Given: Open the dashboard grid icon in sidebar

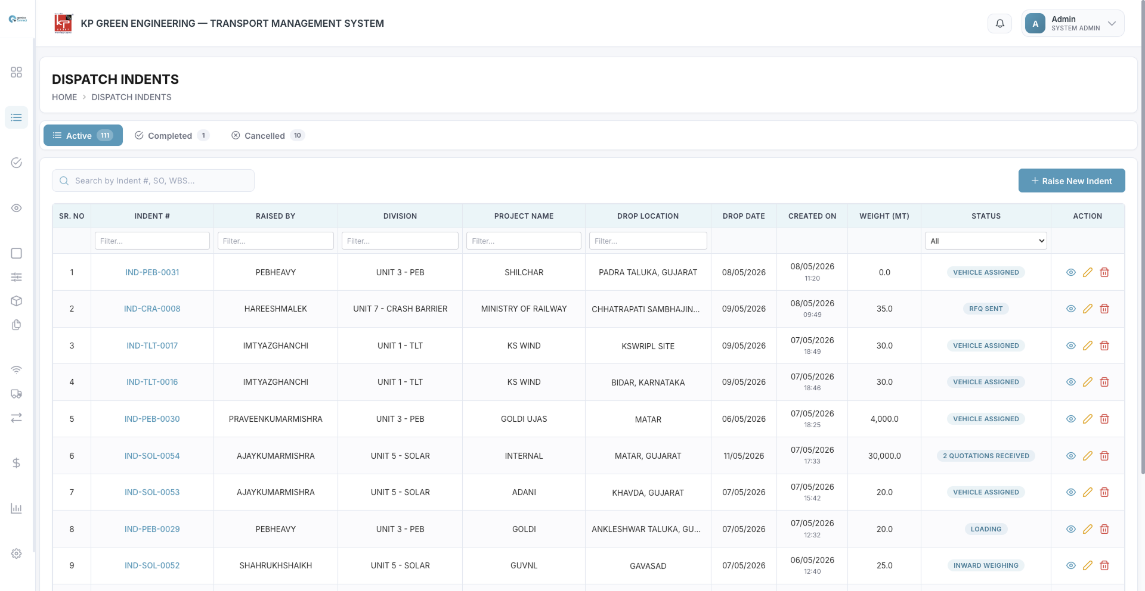Looking at the screenshot, I should [x=16, y=72].
